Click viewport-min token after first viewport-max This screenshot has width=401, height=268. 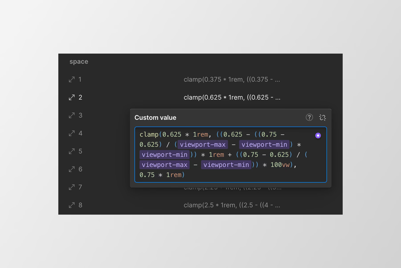[x=264, y=145]
